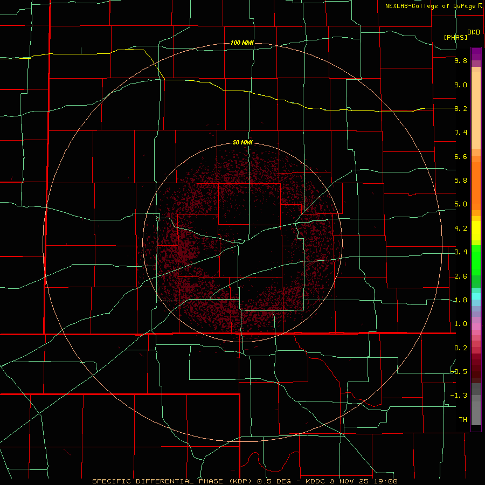Click the 100 NMI range ring label
Image resolution: width=485 pixels, height=485 pixels.
coord(242,43)
